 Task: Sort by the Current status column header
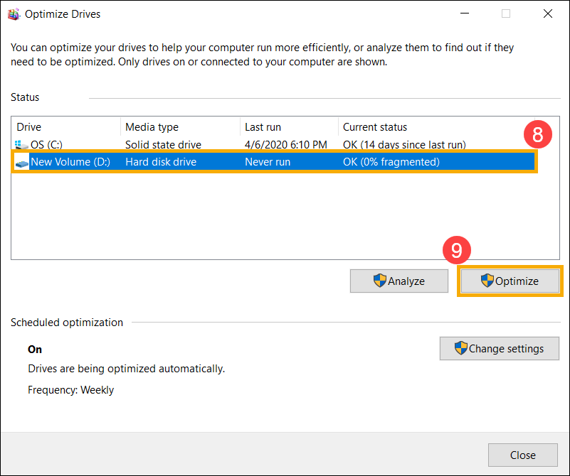[x=436, y=127]
